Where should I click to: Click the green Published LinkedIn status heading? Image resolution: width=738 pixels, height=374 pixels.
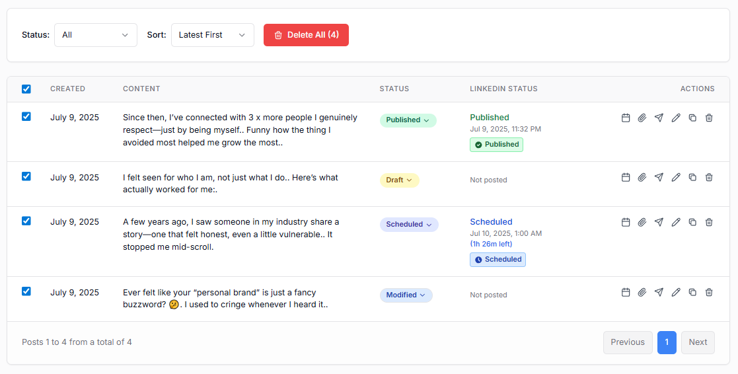pos(490,117)
